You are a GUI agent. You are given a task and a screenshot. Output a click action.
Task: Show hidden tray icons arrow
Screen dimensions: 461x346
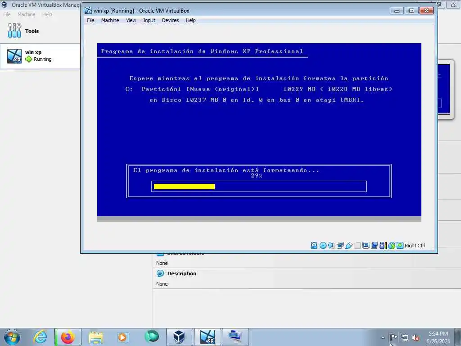(383, 338)
